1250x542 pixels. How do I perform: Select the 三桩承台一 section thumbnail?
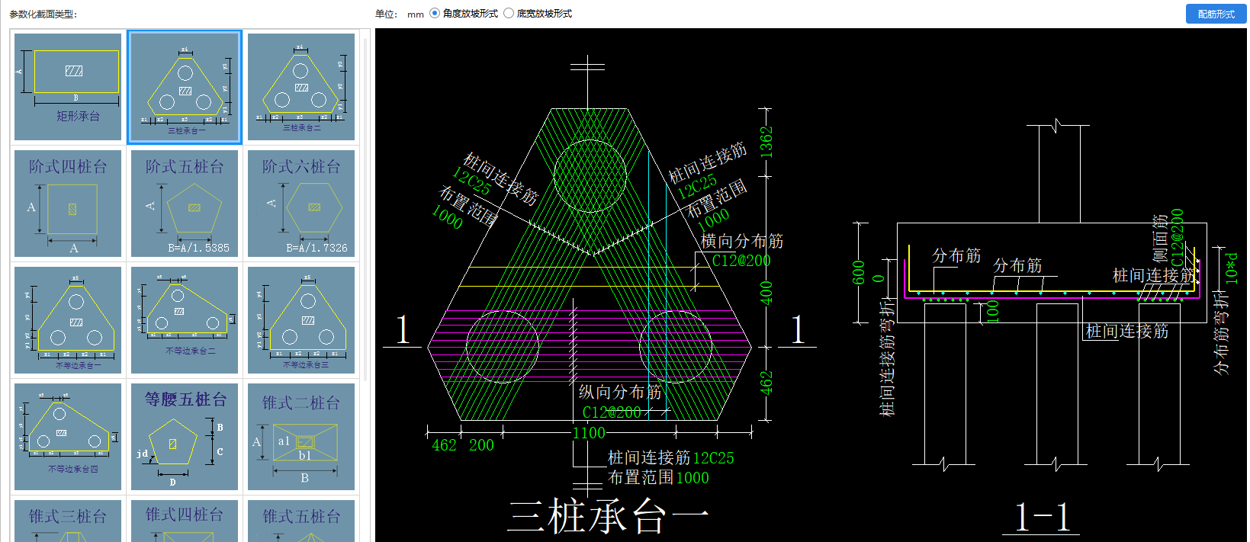[x=185, y=87]
